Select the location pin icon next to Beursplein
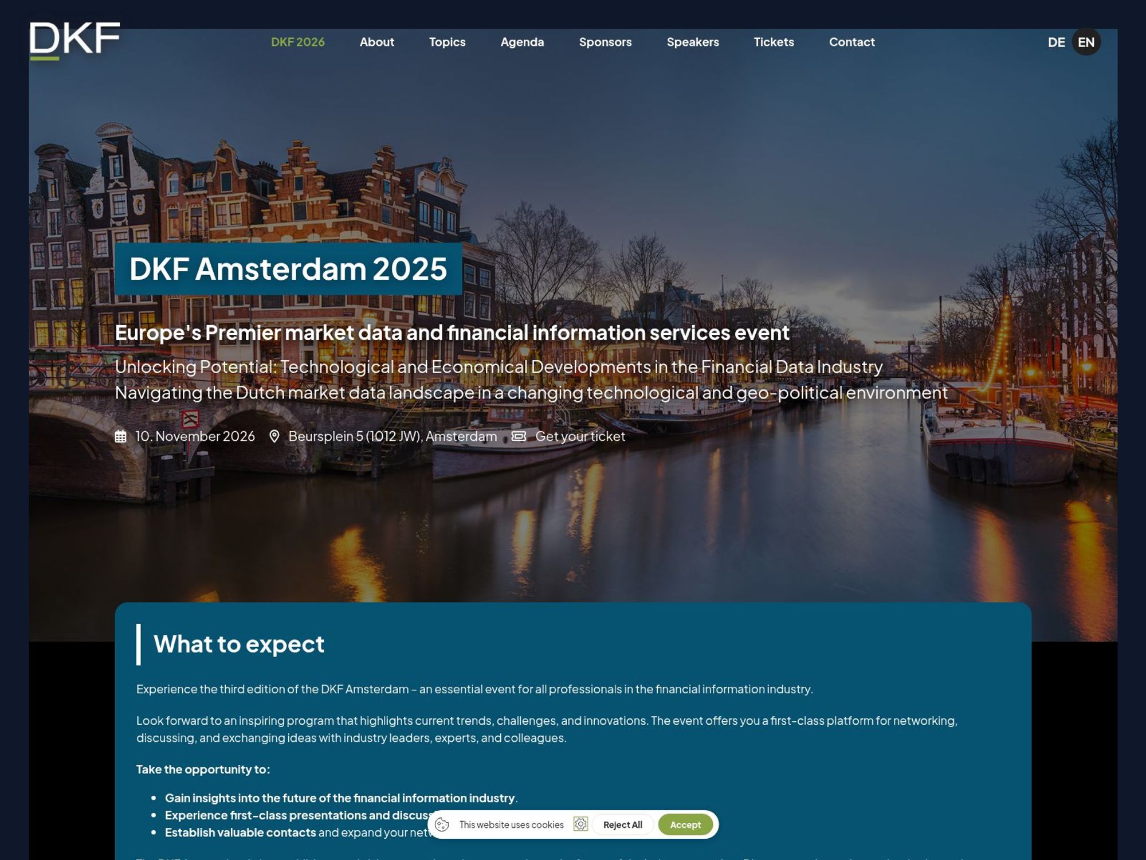Image resolution: width=1146 pixels, height=860 pixels. pyautogui.click(x=275, y=436)
